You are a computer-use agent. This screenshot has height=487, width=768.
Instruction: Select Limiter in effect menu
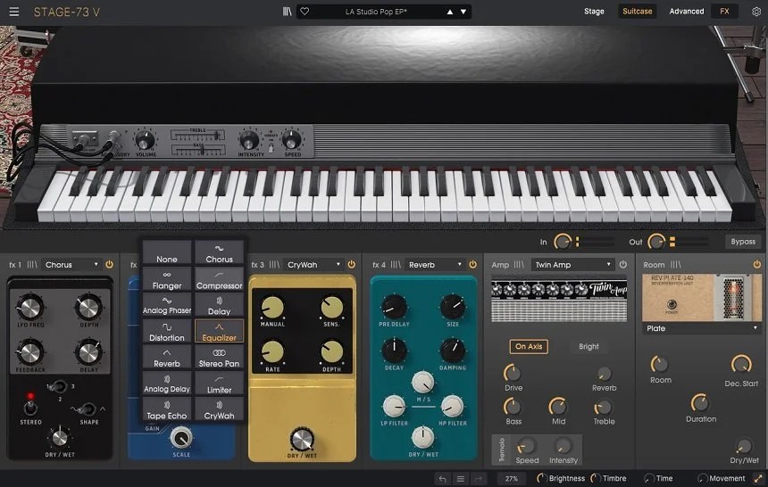tap(219, 384)
